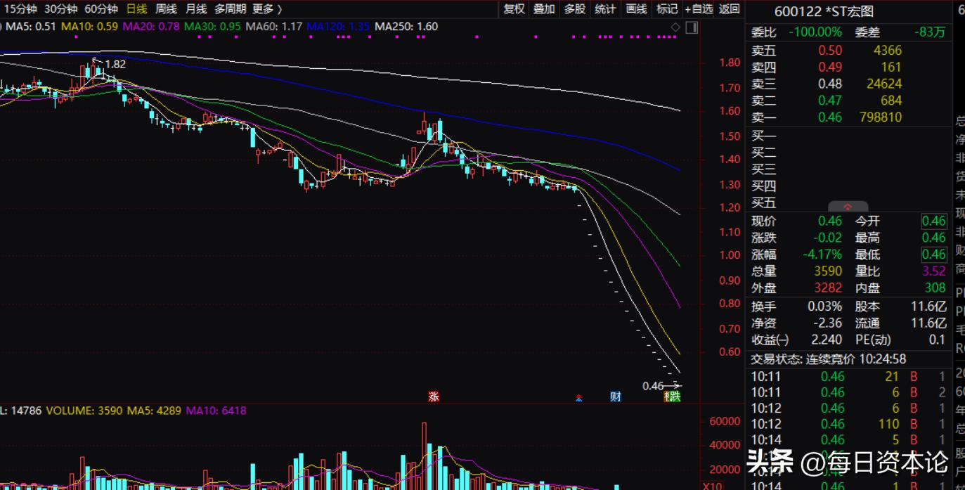The width and height of the screenshot is (965, 490).
Task: Enable 画线 drawing mode
Action: (x=636, y=9)
